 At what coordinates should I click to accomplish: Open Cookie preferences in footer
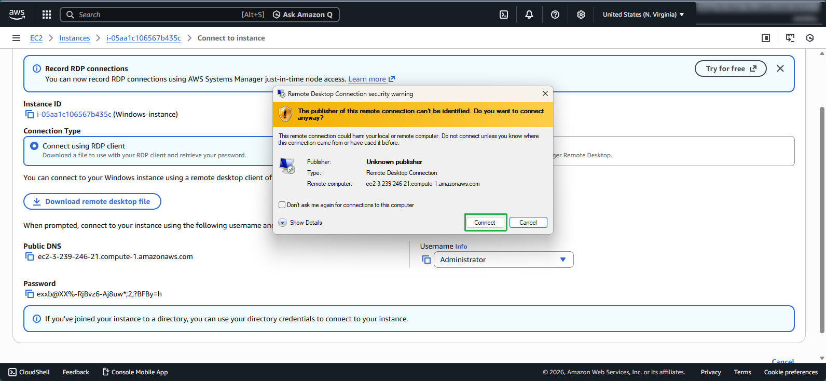tap(791, 372)
